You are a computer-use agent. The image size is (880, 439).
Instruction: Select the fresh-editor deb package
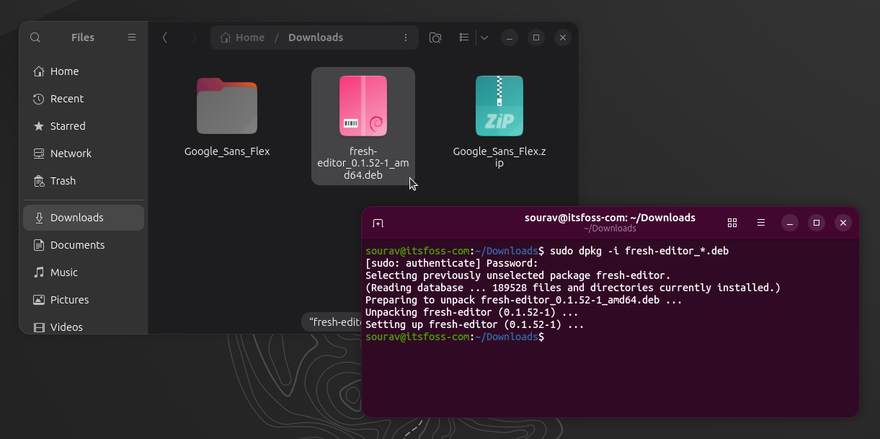tap(363, 106)
